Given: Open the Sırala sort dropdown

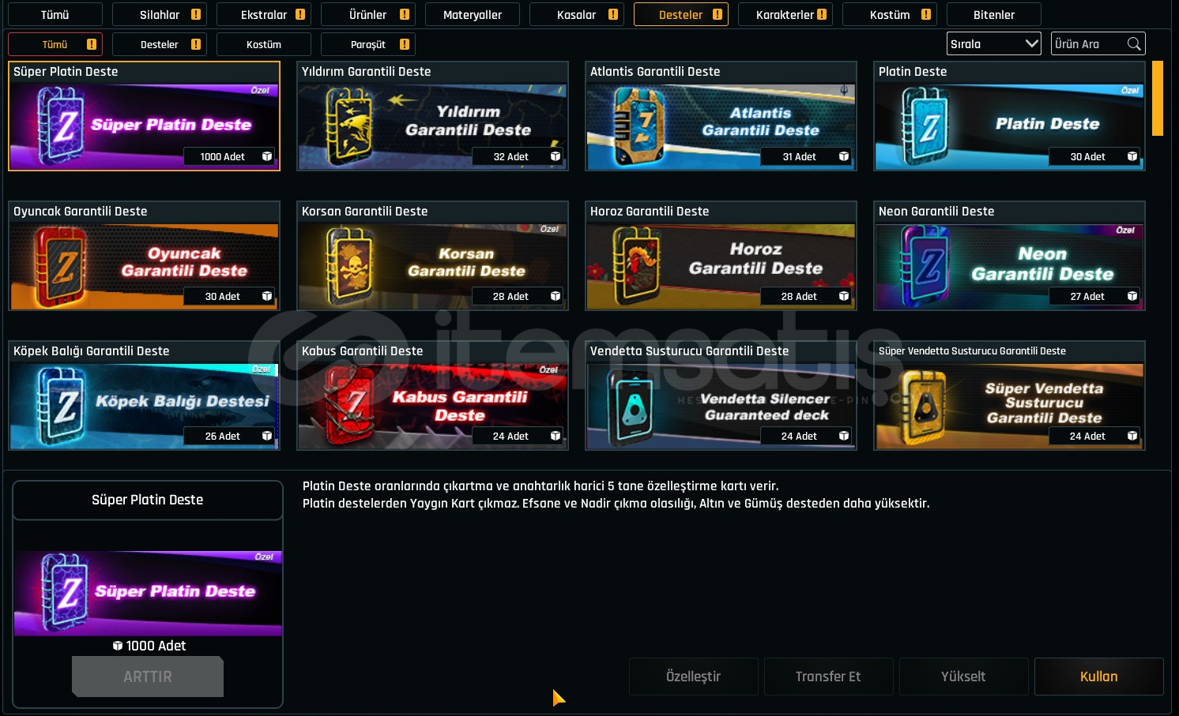Looking at the screenshot, I should pyautogui.click(x=994, y=44).
